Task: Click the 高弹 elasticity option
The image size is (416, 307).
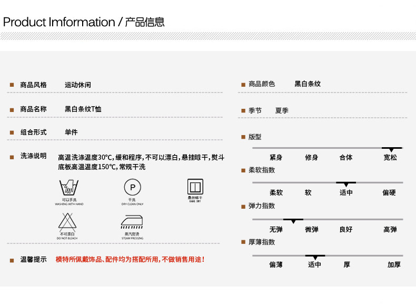Action: coord(390,229)
